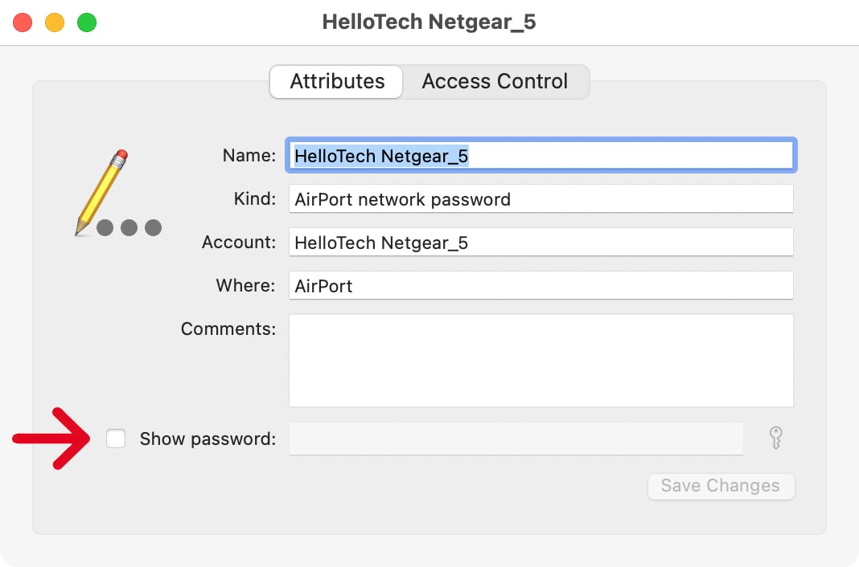This screenshot has height=567, width=859.
Task: Click the window title HelloTech Netgear_5
Action: coord(429,22)
